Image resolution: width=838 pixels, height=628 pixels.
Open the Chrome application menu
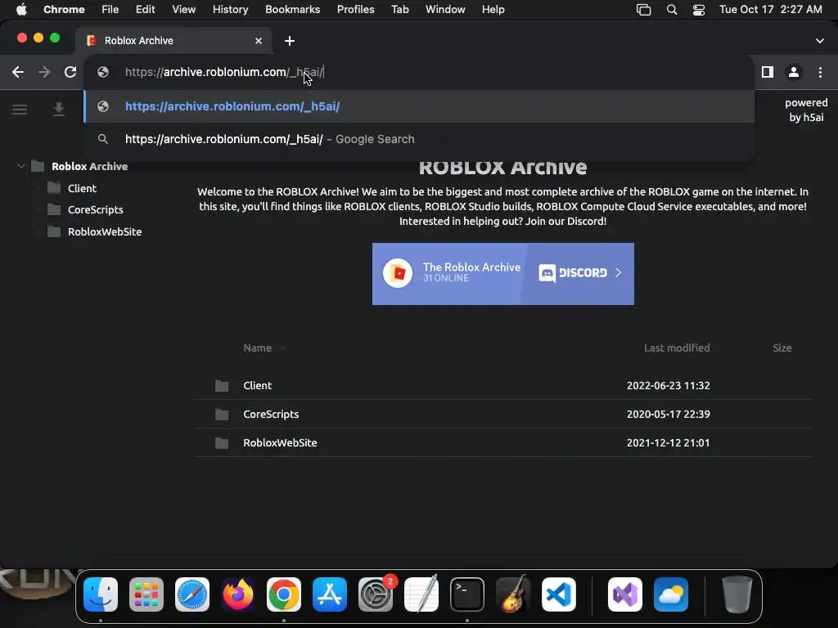coord(64,10)
